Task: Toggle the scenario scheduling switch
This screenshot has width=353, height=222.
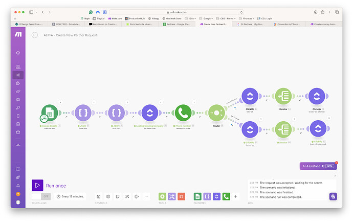Action: click(41, 196)
